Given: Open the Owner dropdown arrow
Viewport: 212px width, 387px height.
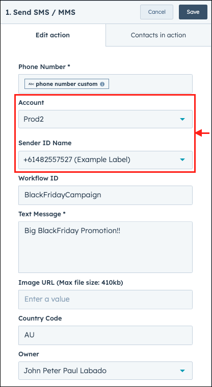Looking at the screenshot, I should 182,371.
